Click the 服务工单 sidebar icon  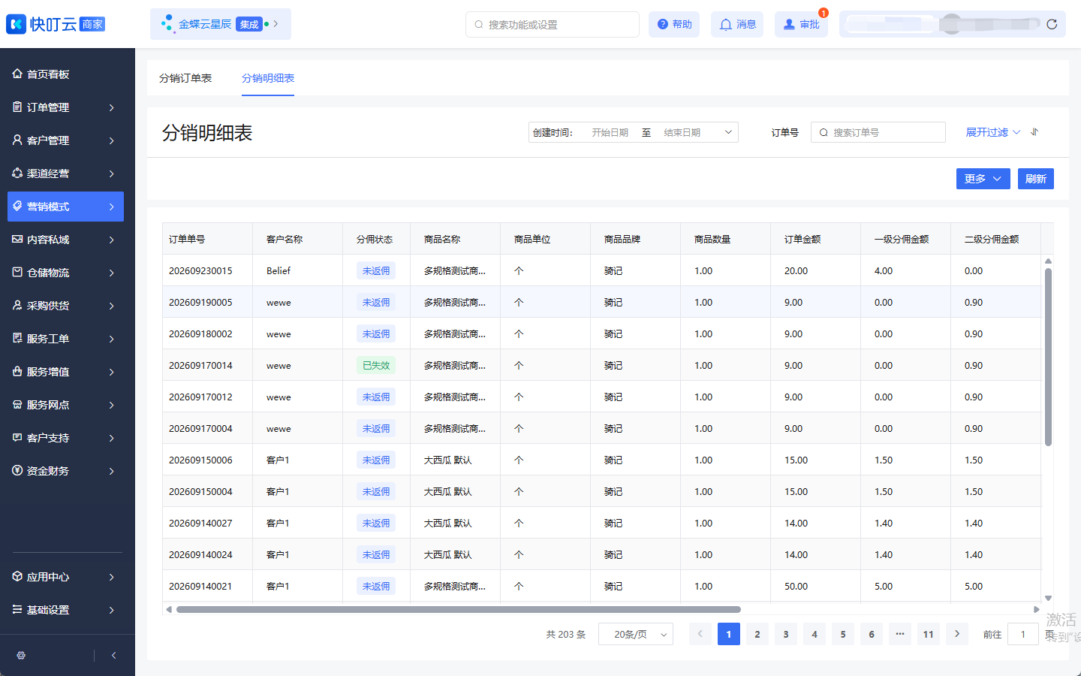[x=17, y=338]
